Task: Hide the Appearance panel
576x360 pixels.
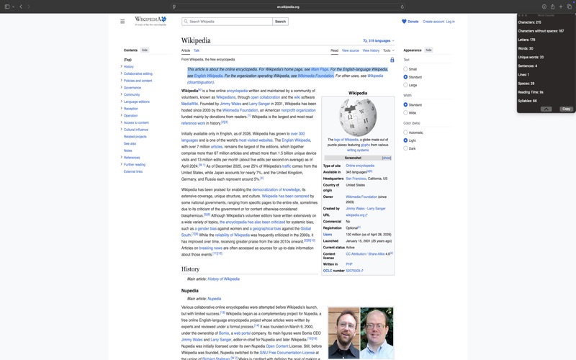Action: 428,50
